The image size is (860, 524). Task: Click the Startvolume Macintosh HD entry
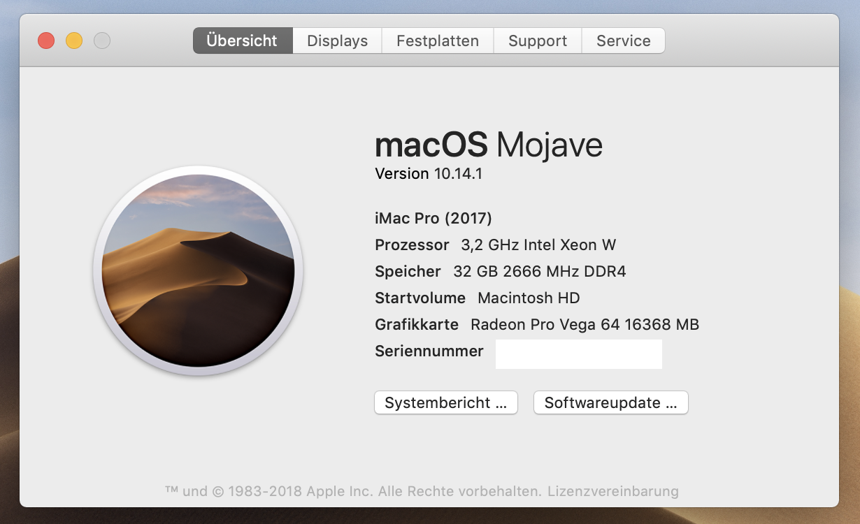click(478, 298)
